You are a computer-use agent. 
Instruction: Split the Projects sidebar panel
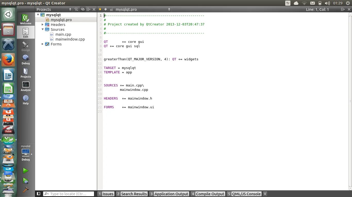[x=88, y=9]
